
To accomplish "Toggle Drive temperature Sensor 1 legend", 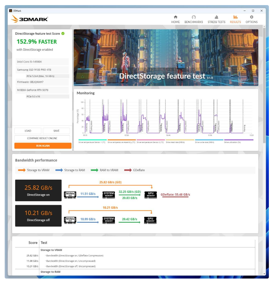I will [x=92, y=141].
